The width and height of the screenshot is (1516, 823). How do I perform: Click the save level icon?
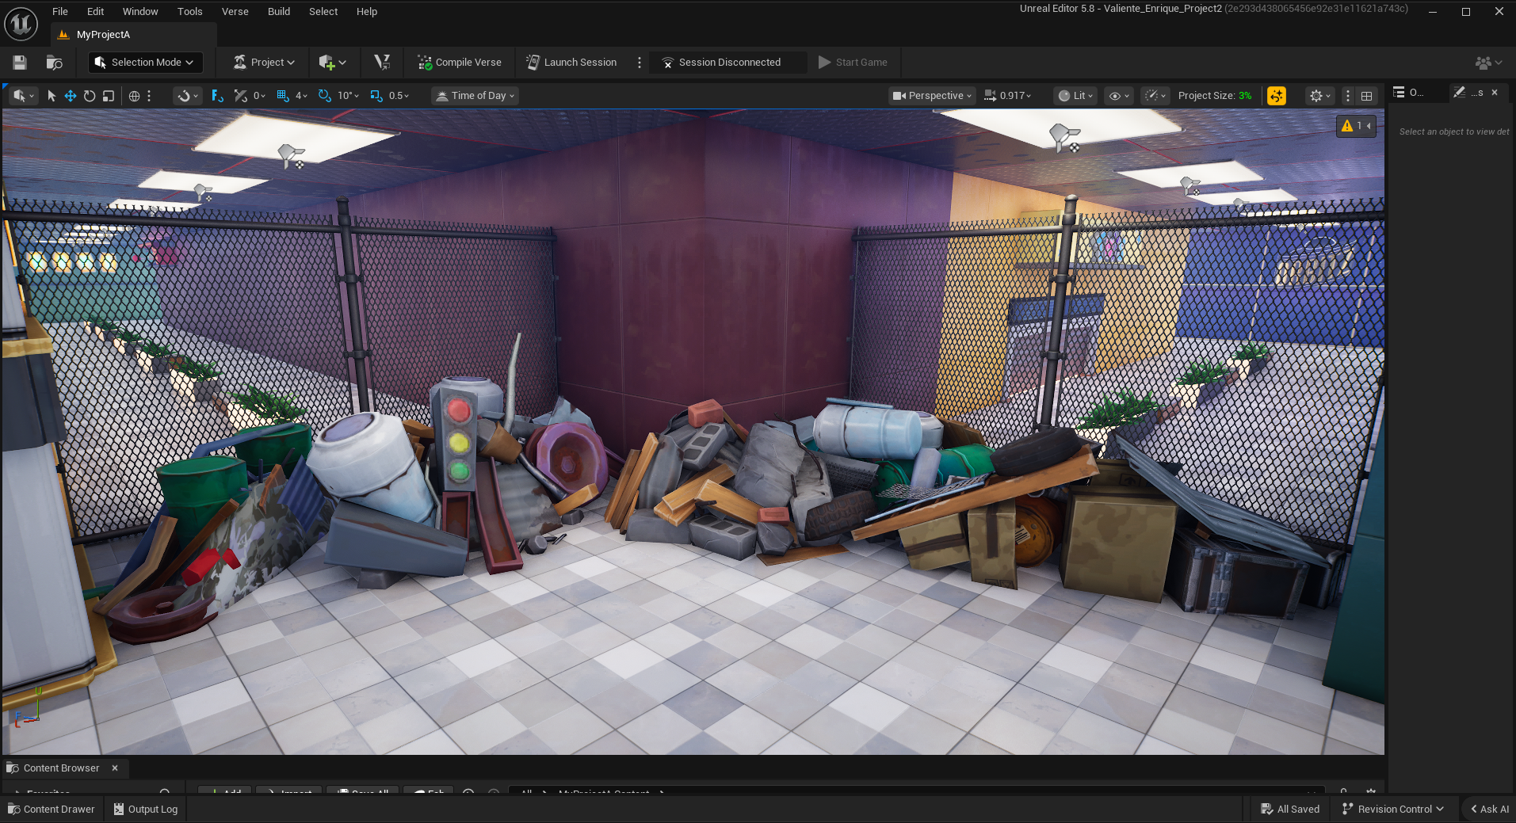20,63
